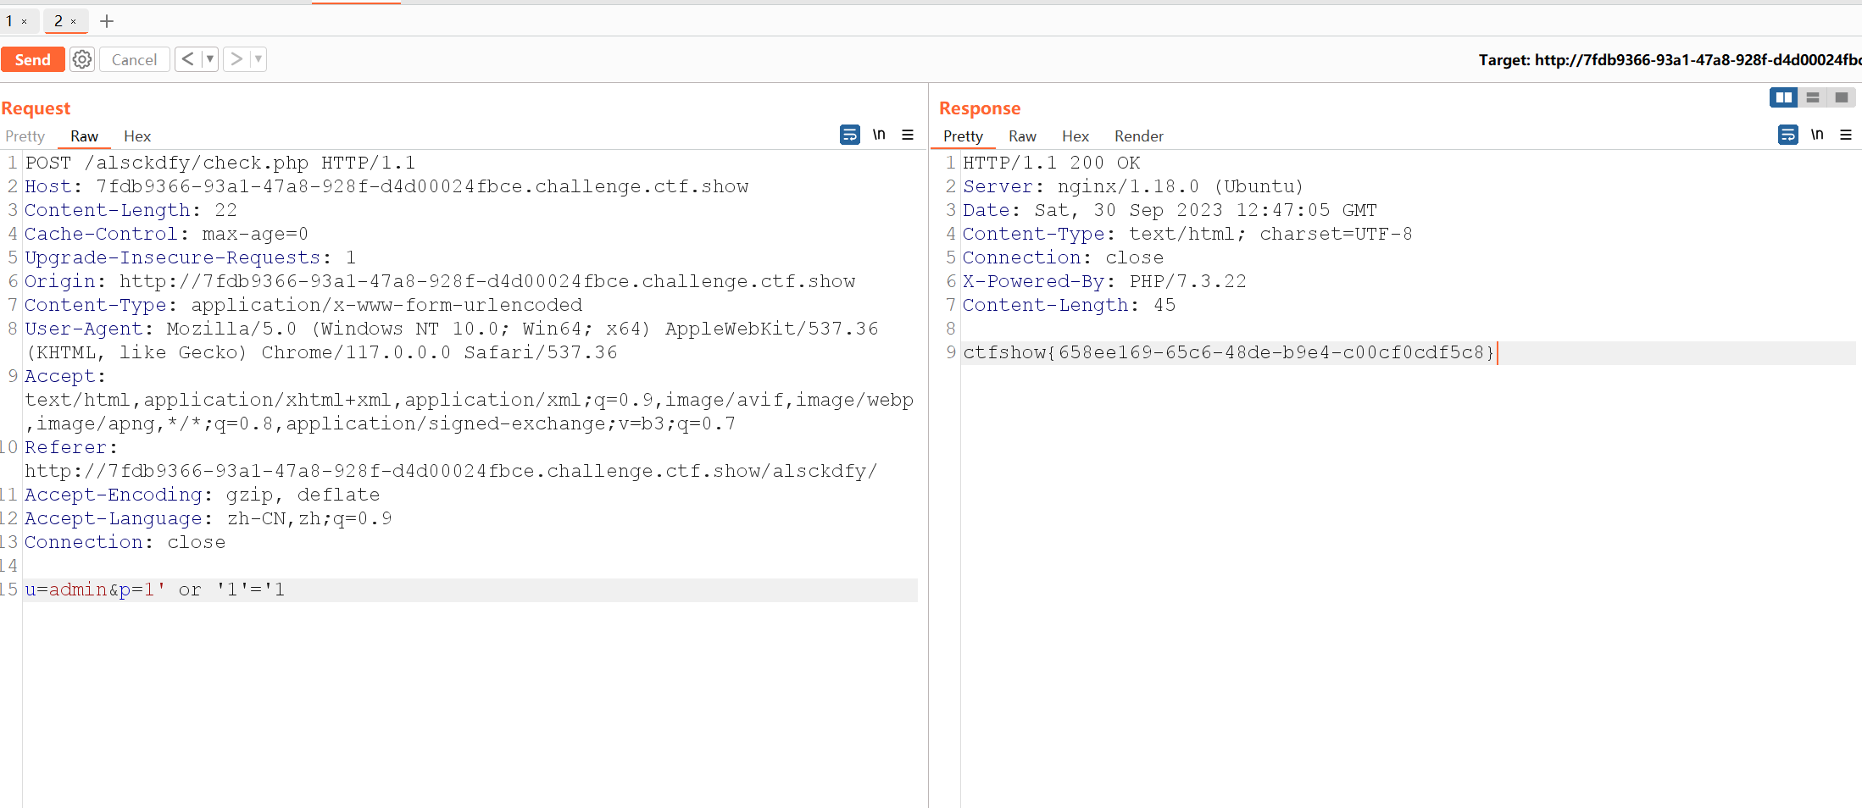The width and height of the screenshot is (1862, 808).
Task: Add a new Repeater tab
Action: pyautogui.click(x=107, y=21)
